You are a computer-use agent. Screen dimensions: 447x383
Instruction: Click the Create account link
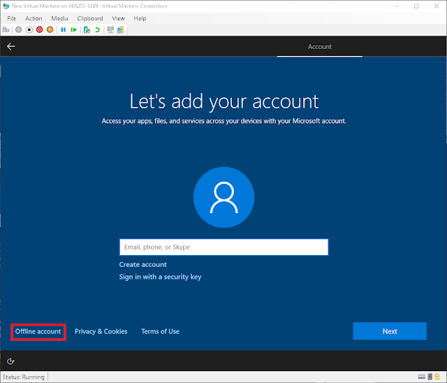(142, 265)
